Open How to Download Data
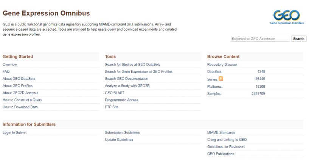 point(20,107)
